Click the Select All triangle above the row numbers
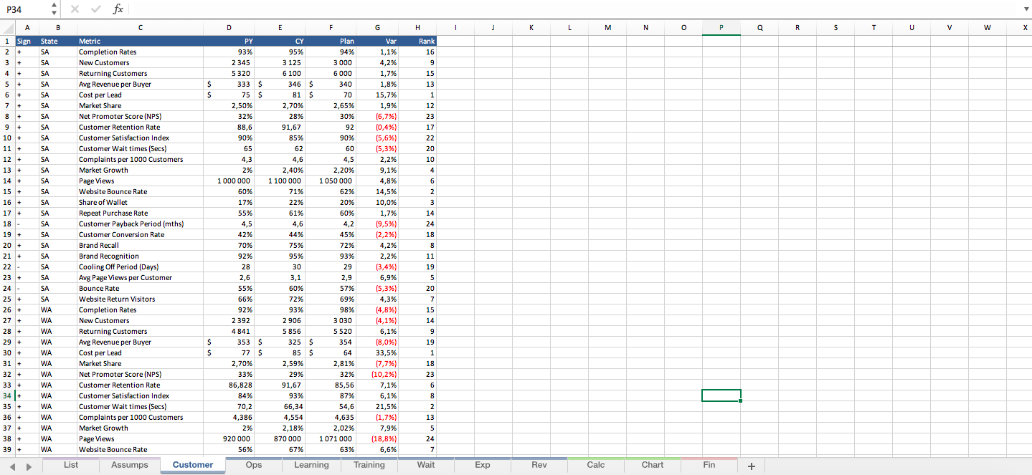 (7, 27)
